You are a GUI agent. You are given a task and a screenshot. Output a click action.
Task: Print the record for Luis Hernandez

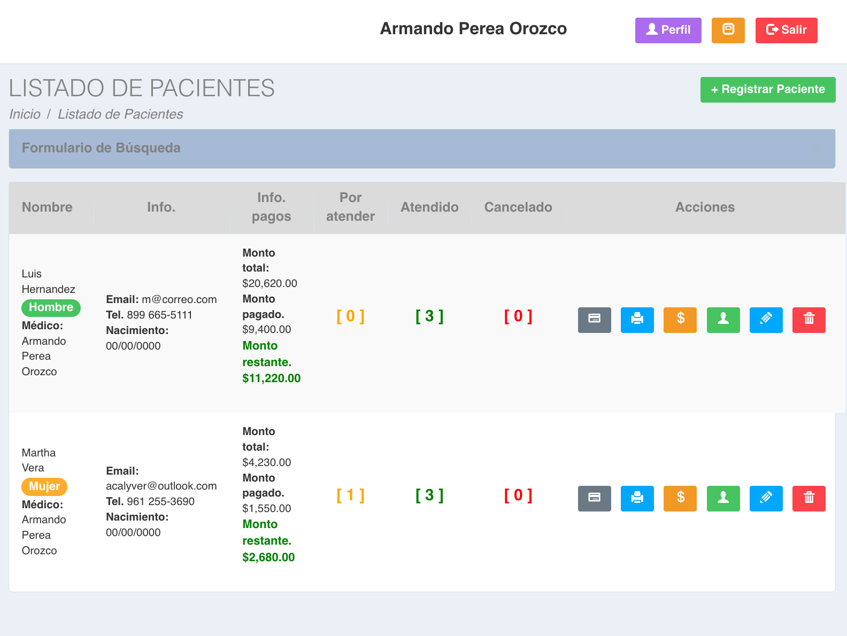pyautogui.click(x=637, y=320)
